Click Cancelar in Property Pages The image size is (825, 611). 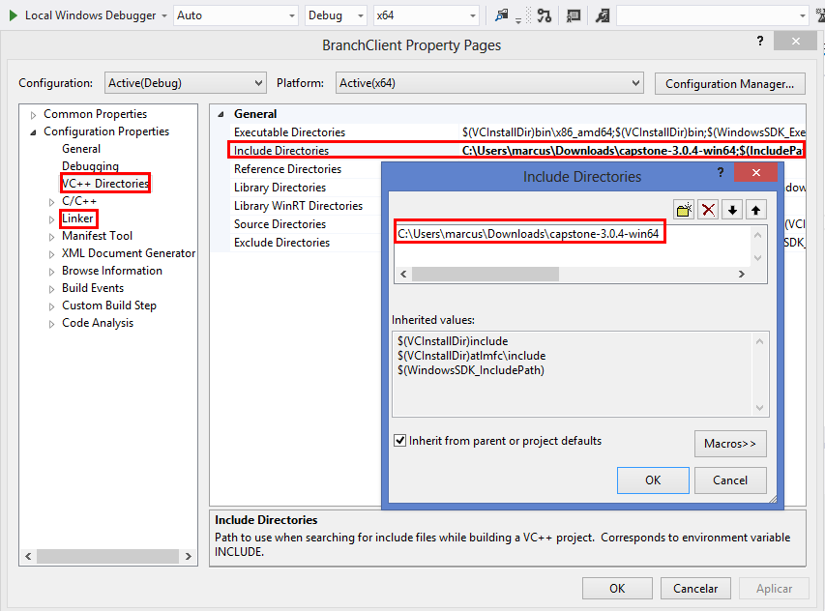click(x=695, y=589)
